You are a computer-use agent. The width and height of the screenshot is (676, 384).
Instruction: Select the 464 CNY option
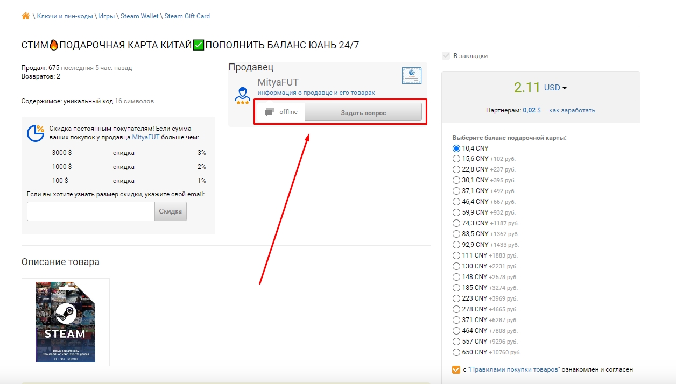456,331
